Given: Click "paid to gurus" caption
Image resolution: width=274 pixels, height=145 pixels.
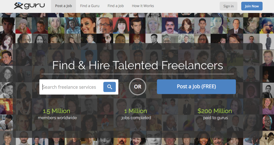Looking at the screenshot, I should tap(215, 118).
